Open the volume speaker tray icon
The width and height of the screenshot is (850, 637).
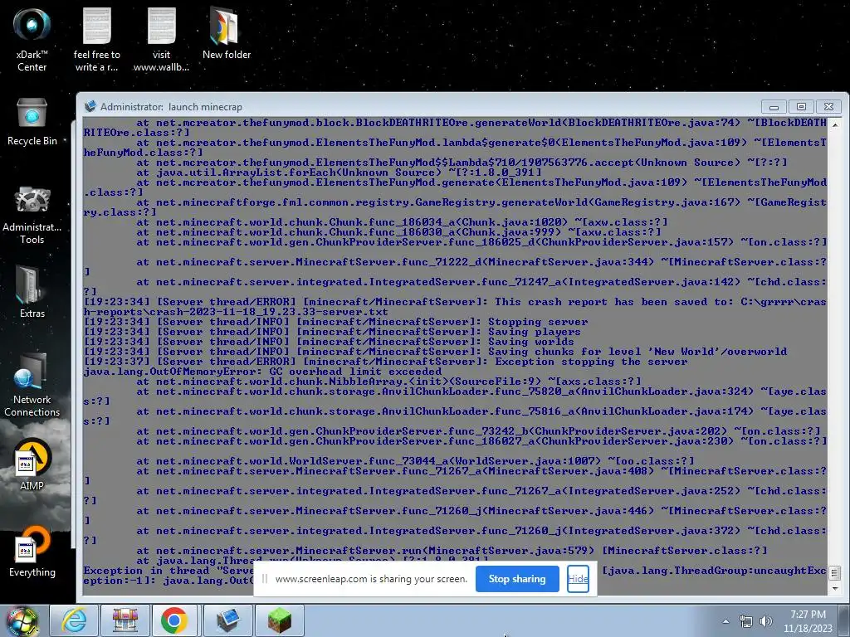(765, 621)
